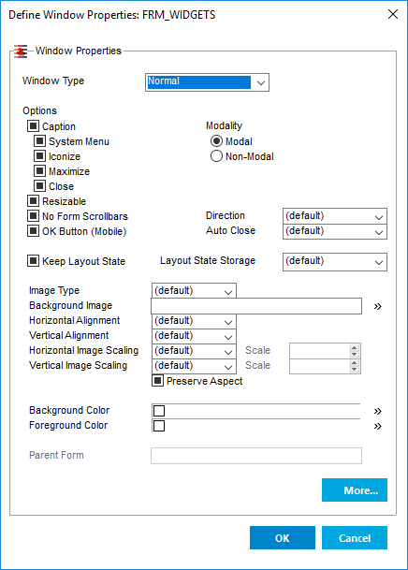Click the Foreground Color swatch box
Image resolution: width=408 pixels, height=570 pixels.
[x=159, y=426]
